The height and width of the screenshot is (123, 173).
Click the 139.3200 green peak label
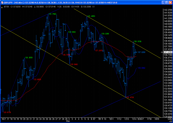pyautogui.click(x=105, y=34)
